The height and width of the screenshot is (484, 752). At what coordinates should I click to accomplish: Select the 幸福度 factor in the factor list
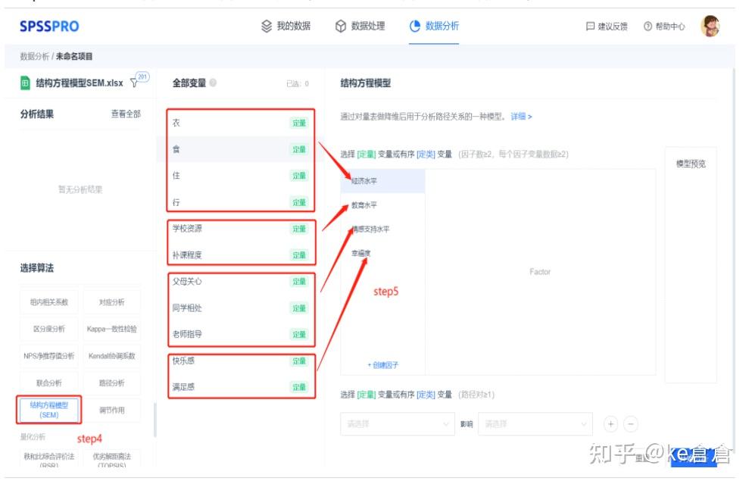click(360, 254)
